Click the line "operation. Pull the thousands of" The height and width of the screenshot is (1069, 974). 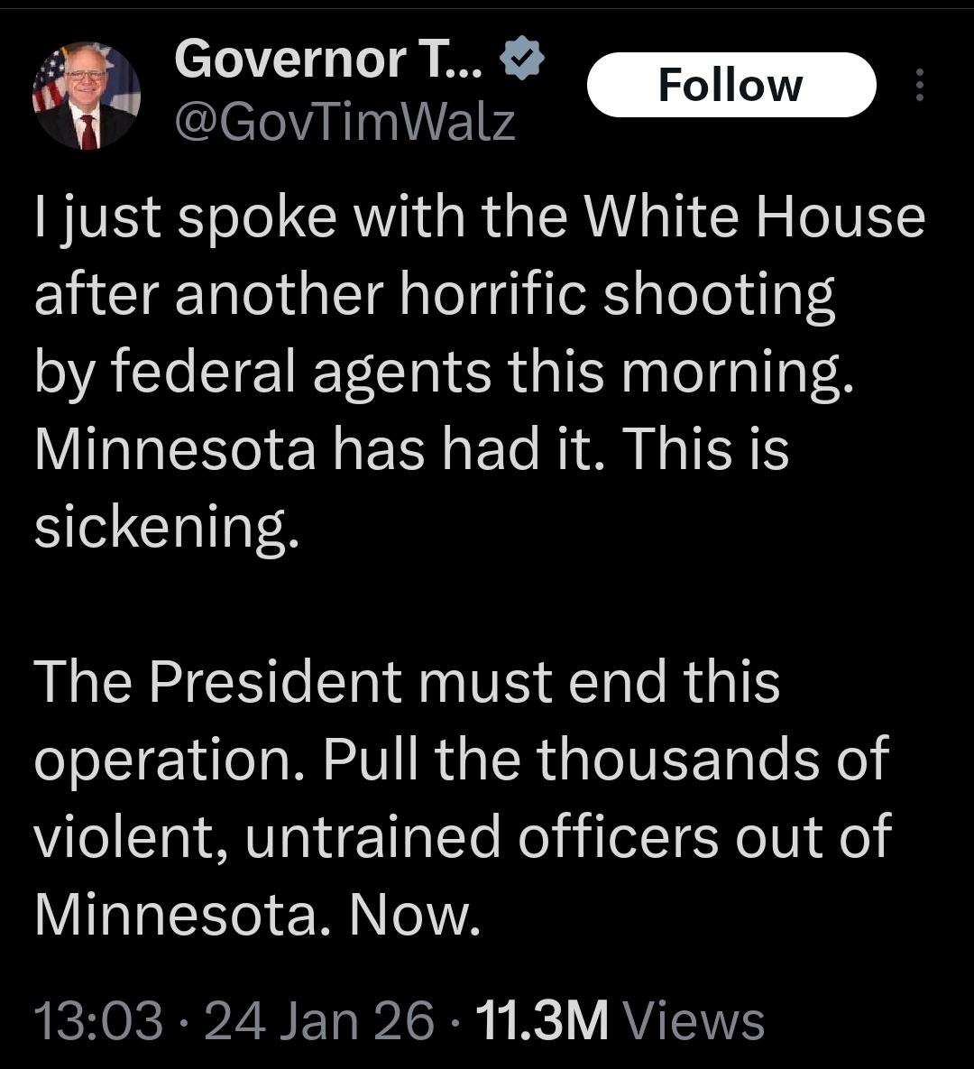point(462,759)
